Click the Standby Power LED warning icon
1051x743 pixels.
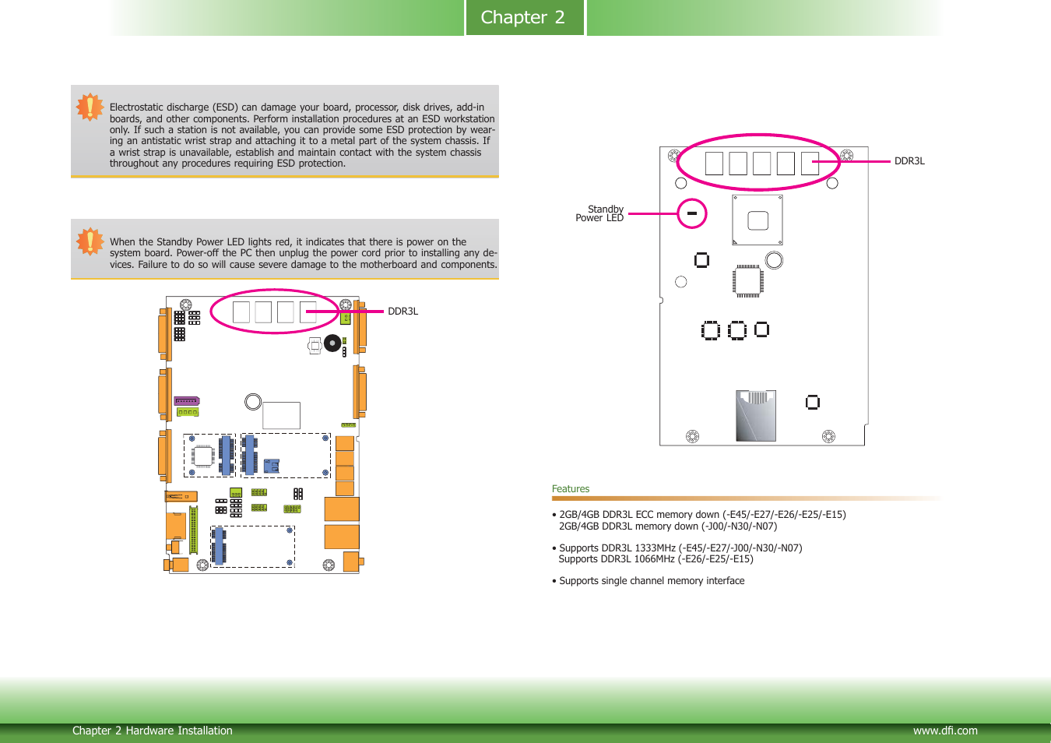pos(90,241)
